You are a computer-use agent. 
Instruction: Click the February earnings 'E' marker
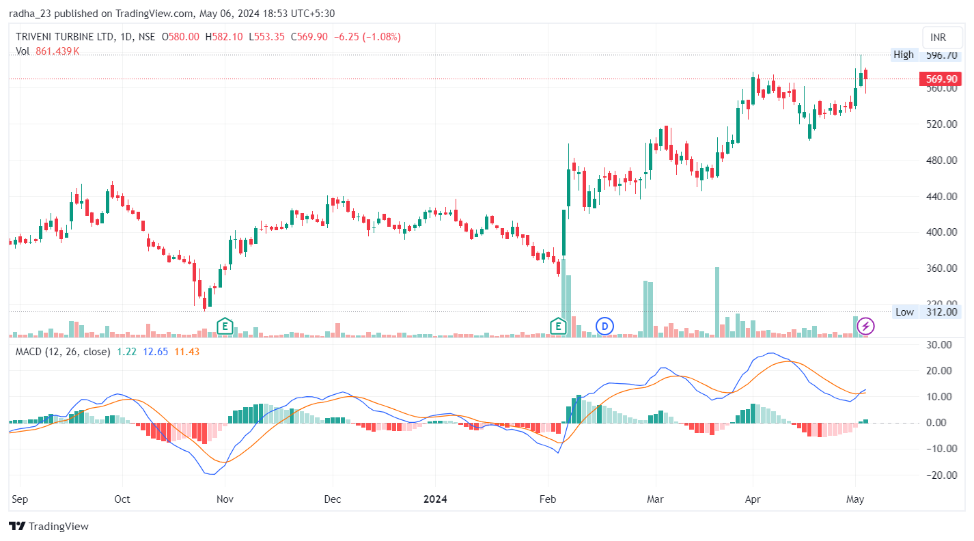[x=559, y=326]
